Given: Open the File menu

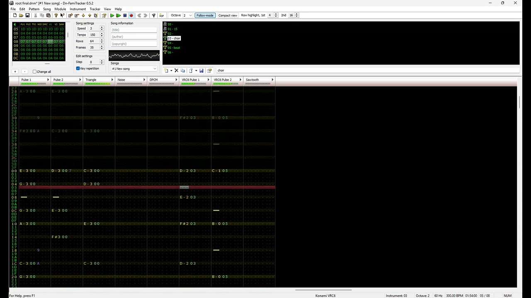Looking at the screenshot, I should (13, 9).
